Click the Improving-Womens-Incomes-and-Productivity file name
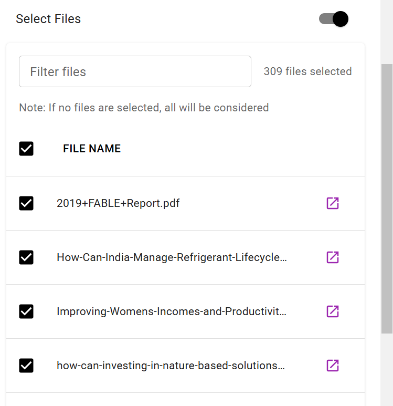The image size is (393, 406). point(172,311)
